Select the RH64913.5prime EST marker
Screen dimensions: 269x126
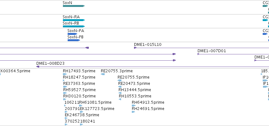tap(134, 106)
